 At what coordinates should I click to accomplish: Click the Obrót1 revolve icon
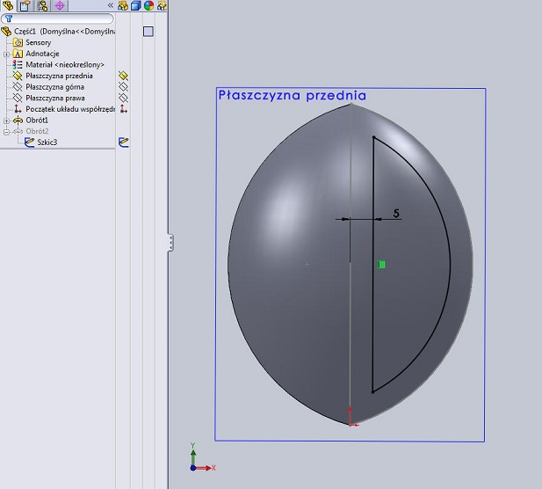pyautogui.click(x=18, y=120)
